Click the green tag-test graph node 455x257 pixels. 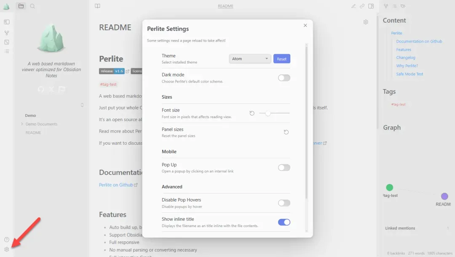389,188
